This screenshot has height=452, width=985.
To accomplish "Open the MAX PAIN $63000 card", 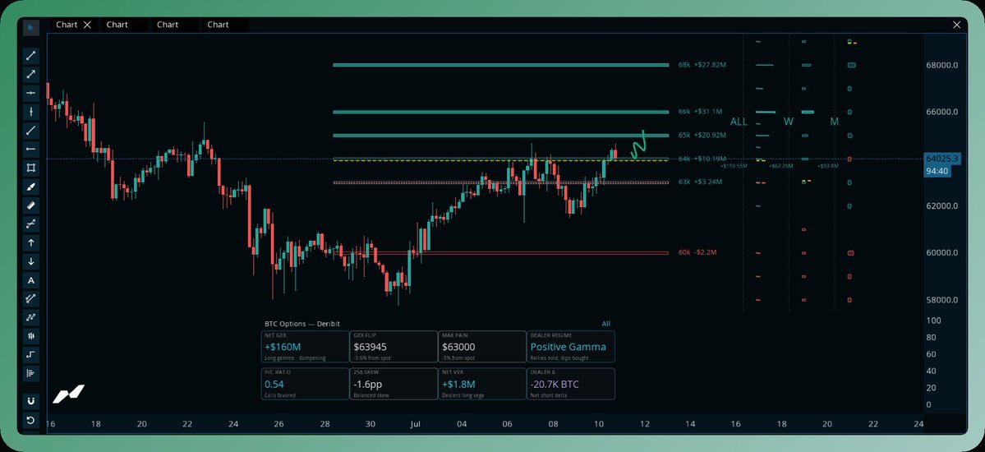I will (x=482, y=346).
